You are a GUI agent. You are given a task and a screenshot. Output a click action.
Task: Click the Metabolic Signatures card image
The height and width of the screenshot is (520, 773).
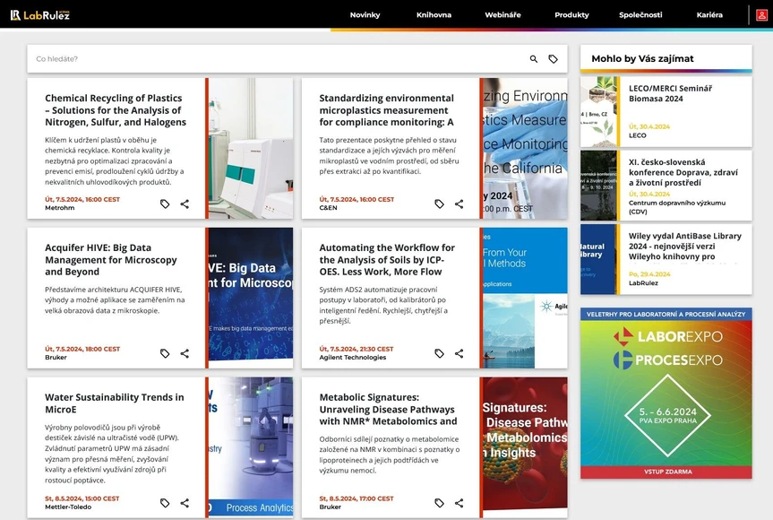coord(525,447)
